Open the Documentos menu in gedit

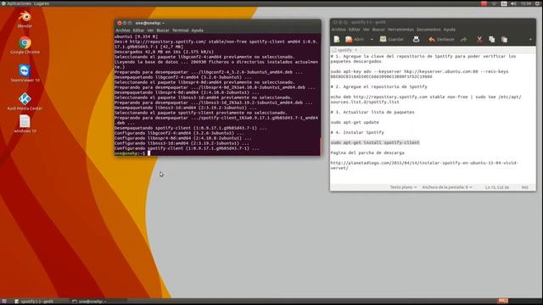click(428, 30)
